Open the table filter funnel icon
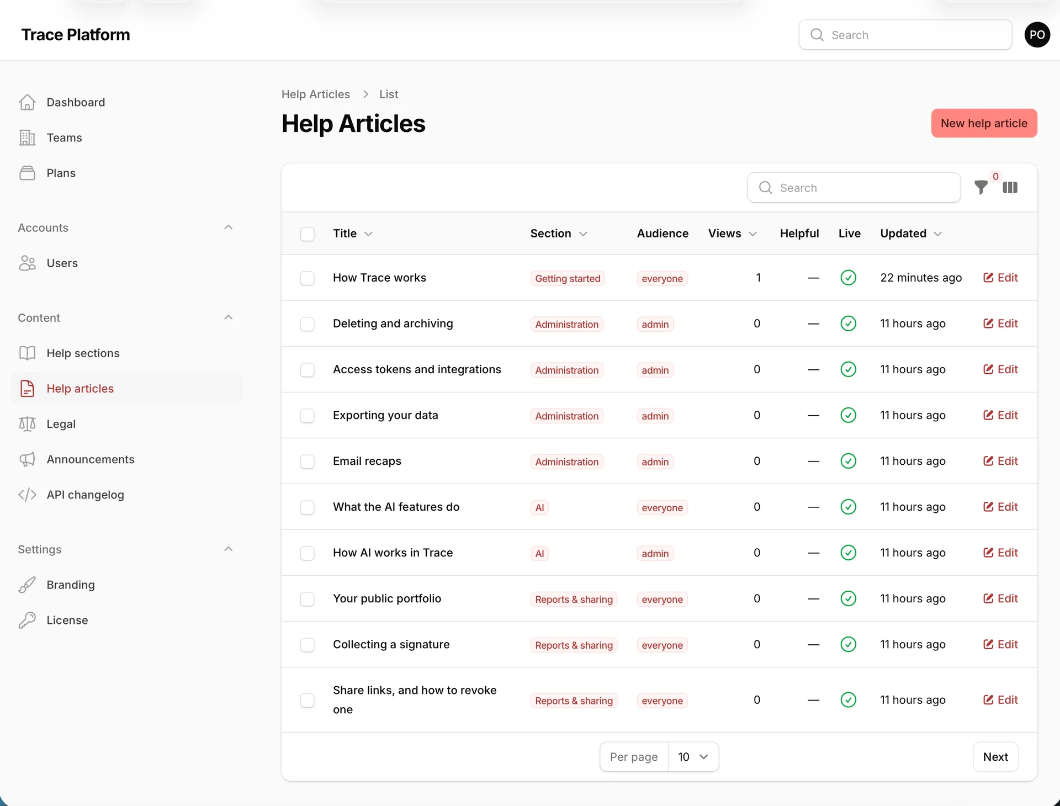1060x806 pixels. click(981, 188)
